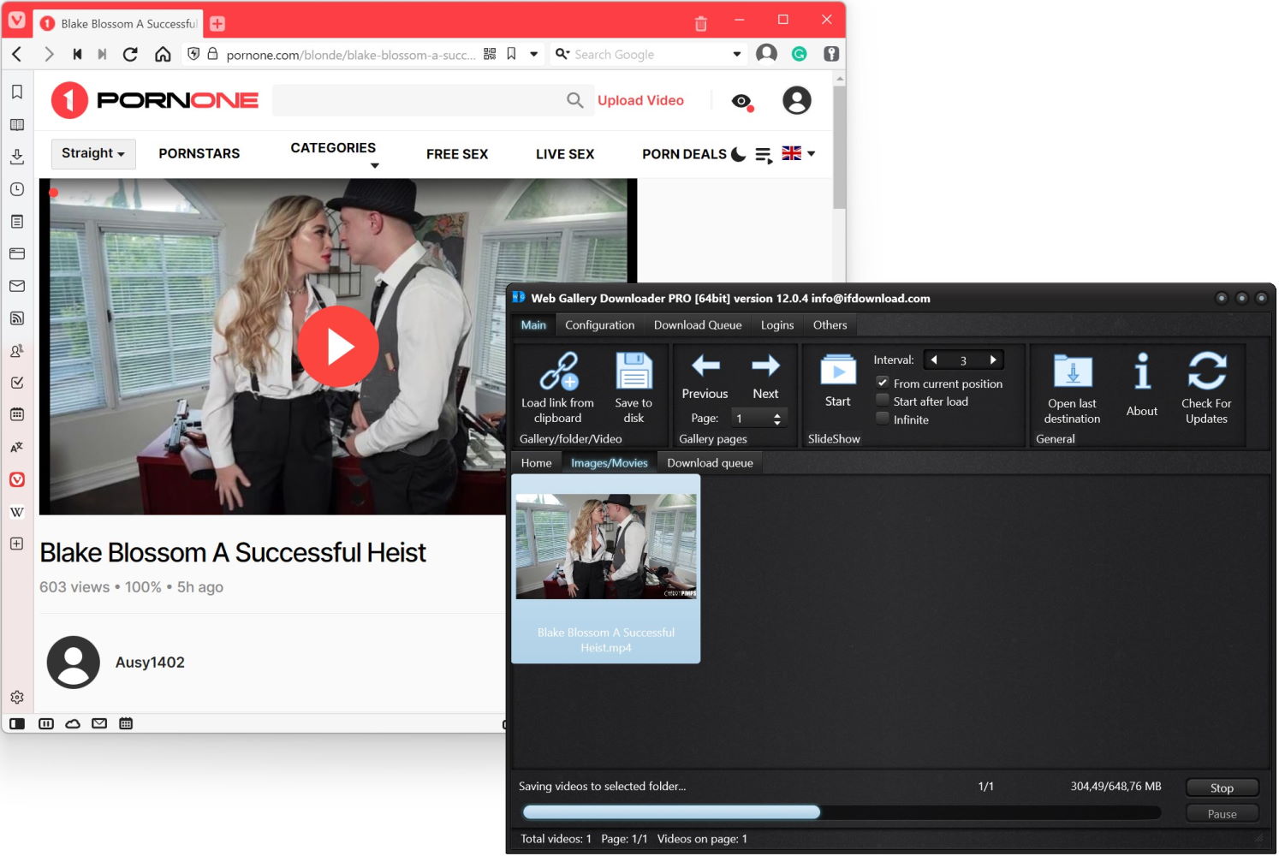Viewport: 1279px width, 856px height.
Task: Open the Bookmarks side panel
Action: [16, 92]
